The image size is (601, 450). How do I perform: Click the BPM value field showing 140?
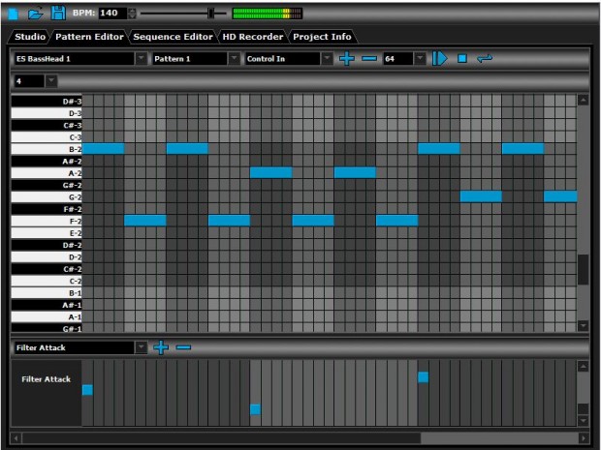coord(112,13)
